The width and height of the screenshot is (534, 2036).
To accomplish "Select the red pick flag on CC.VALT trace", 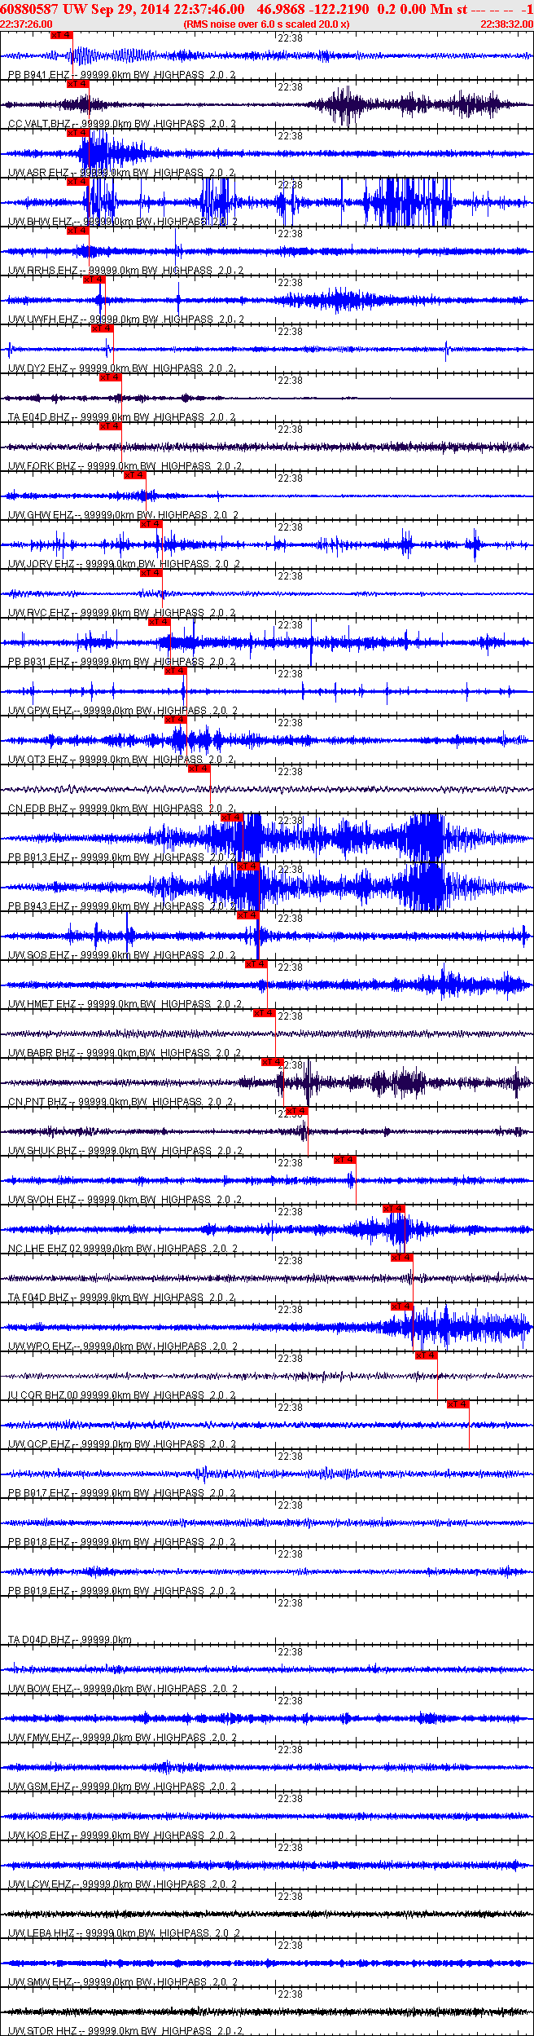I will (77, 84).
